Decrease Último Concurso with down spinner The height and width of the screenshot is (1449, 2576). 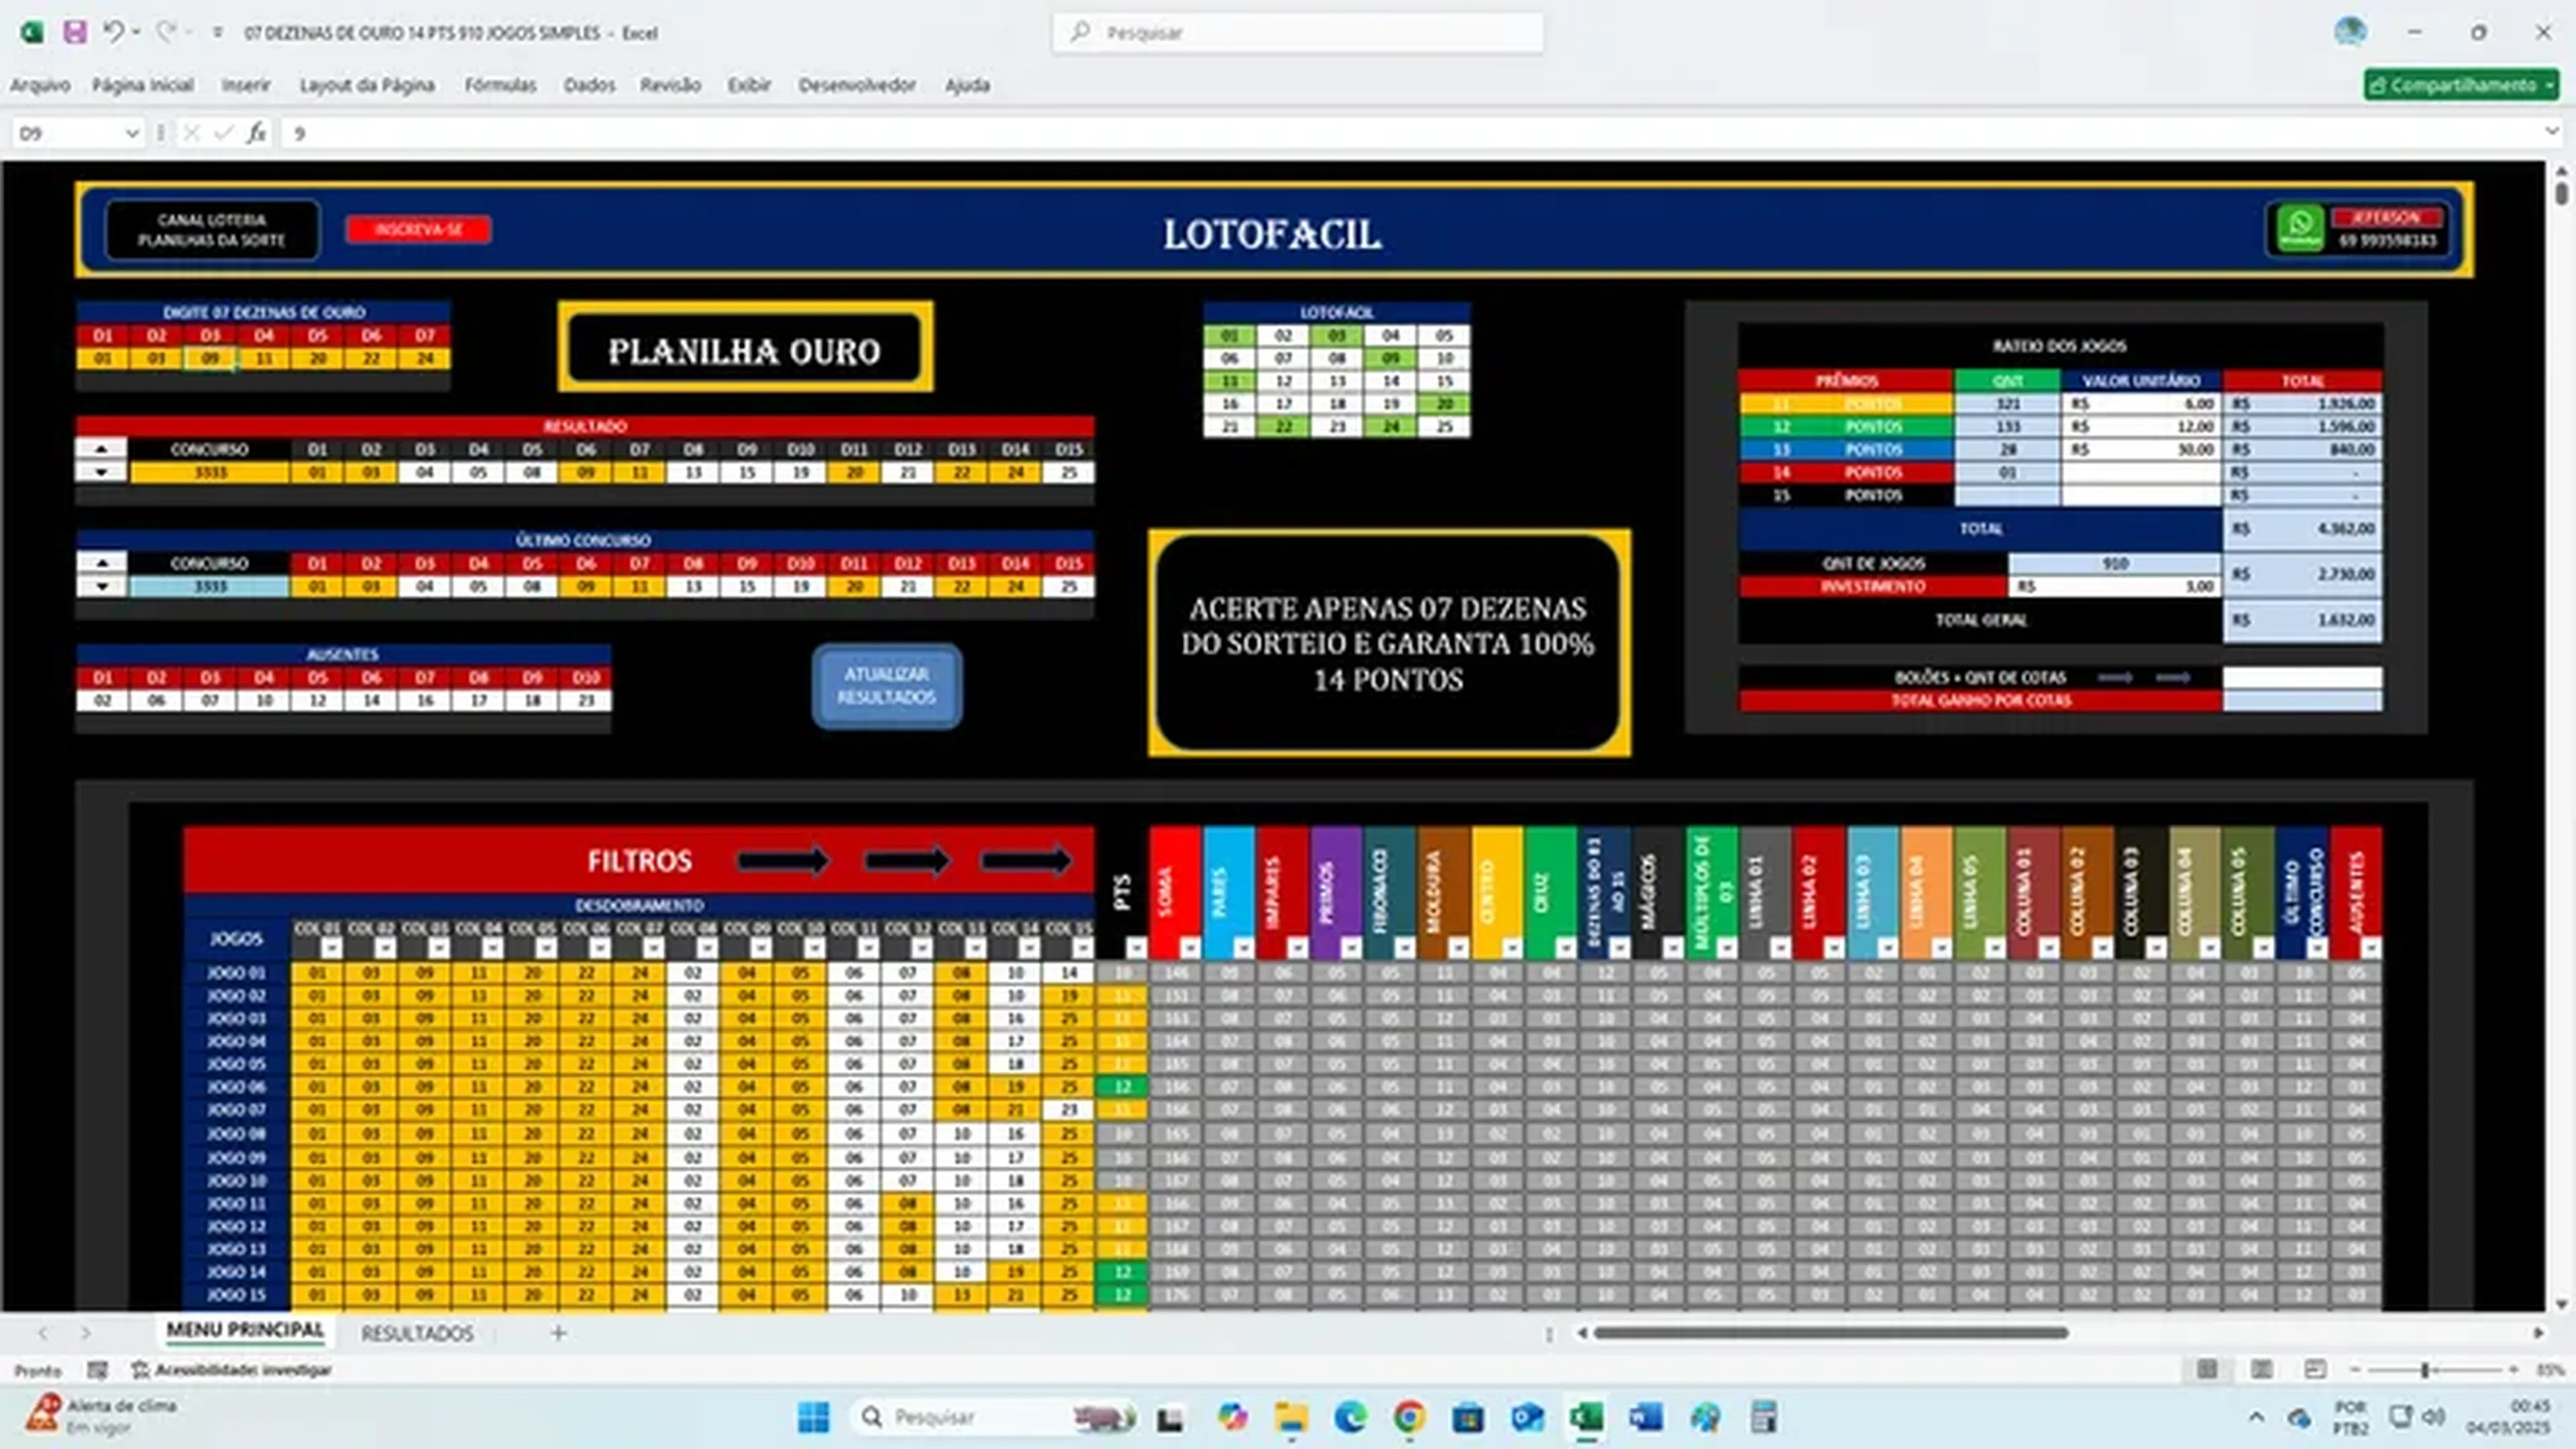(102, 587)
